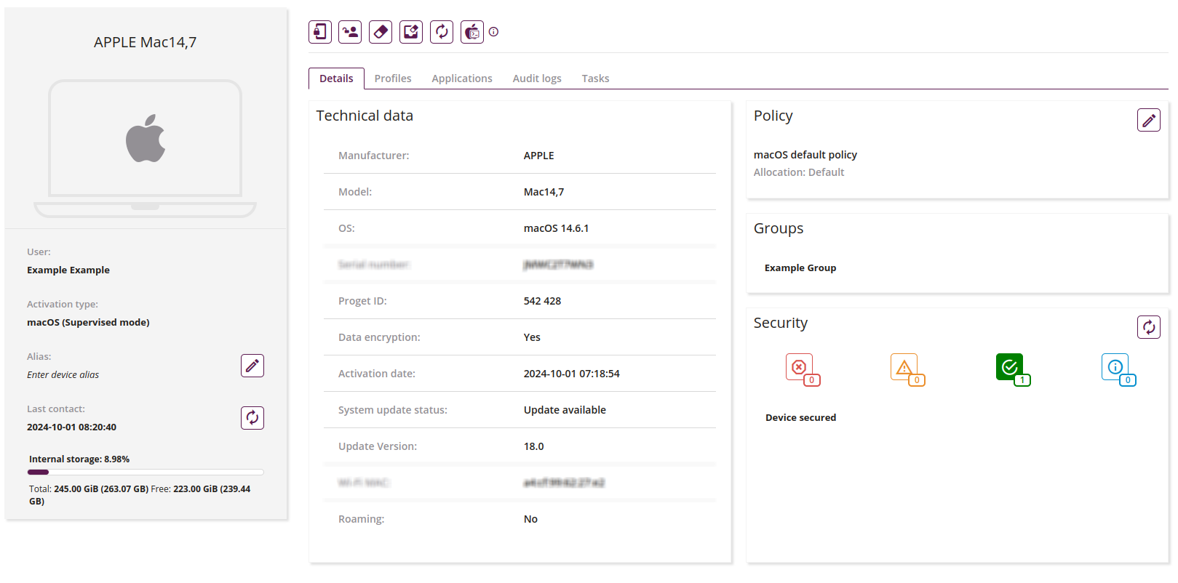The width and height of the screenshot is (1178, 583).
Task: Click the OS value macOS 14.6.1
Action: pos(557,228)
